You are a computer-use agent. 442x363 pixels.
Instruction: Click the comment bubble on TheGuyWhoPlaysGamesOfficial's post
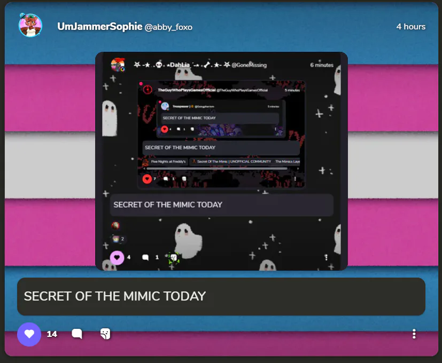pyautogui.click(x=166, y=179)
